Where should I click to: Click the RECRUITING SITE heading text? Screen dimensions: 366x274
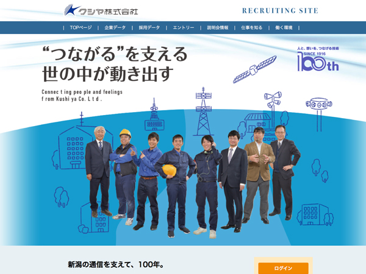pos(280,11)
